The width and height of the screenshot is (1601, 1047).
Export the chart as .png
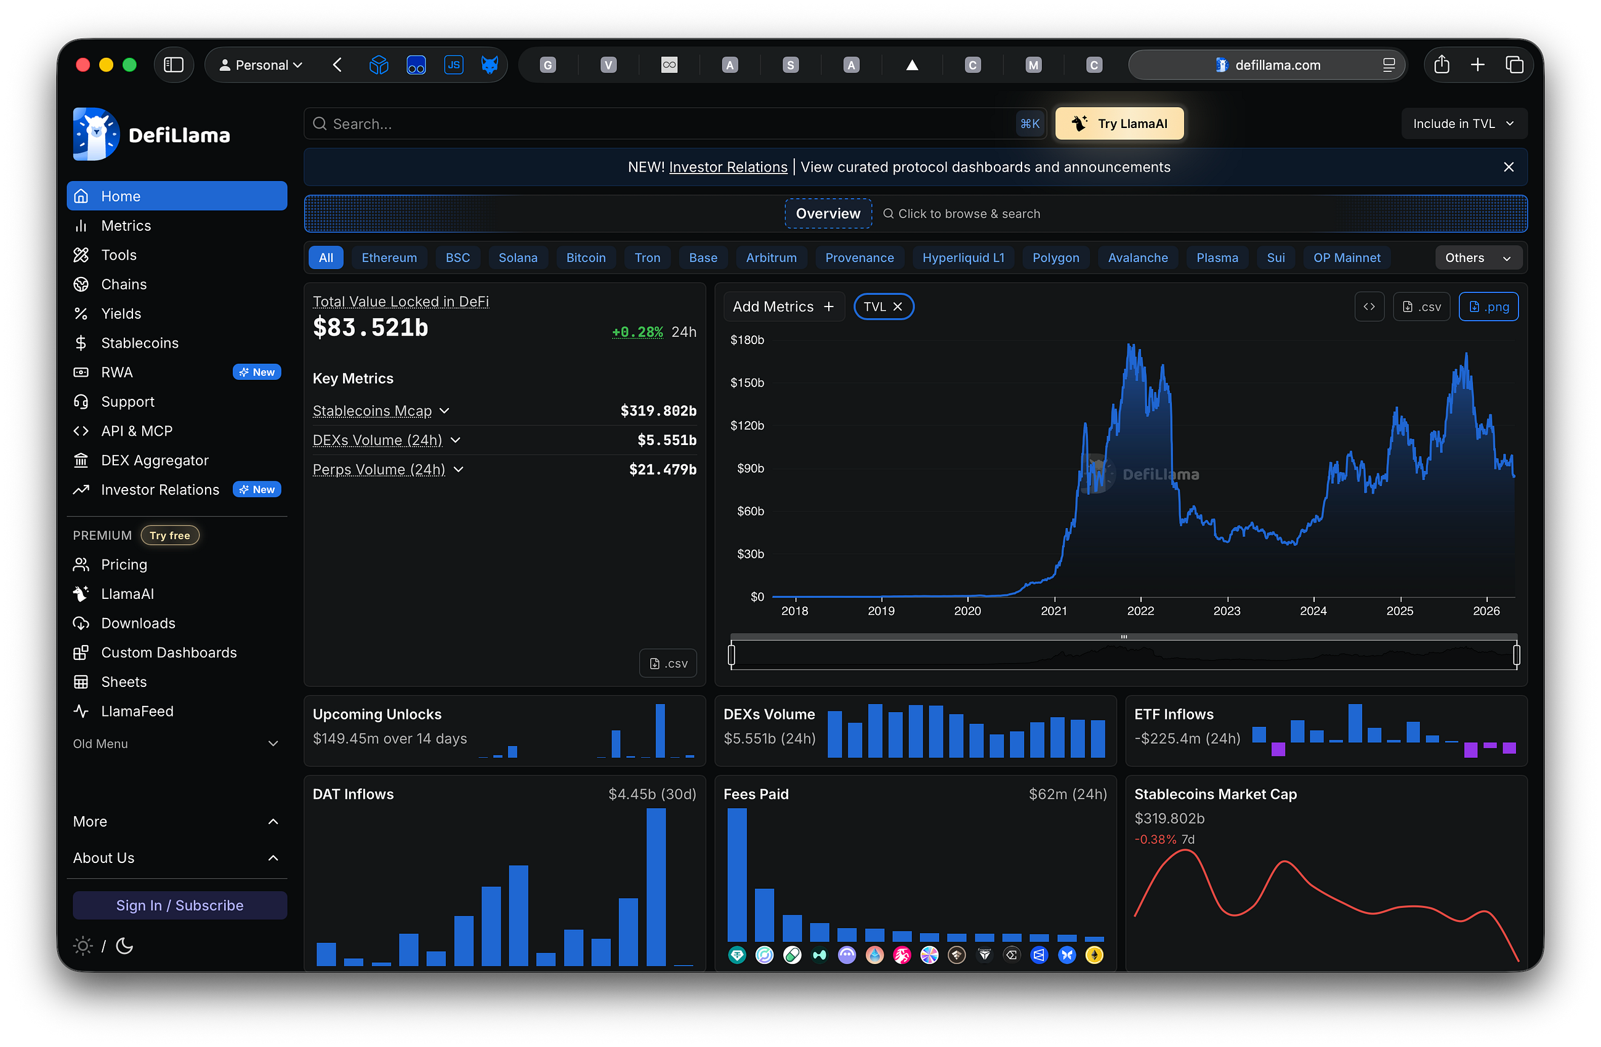coord(1489,307)
